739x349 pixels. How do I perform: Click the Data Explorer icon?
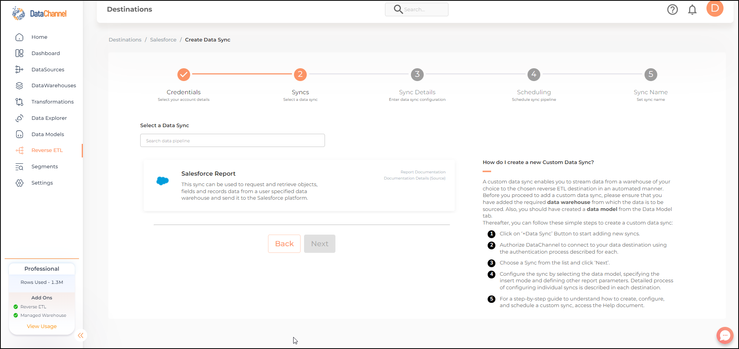point(19,118)
